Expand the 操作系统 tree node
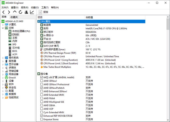This screenshot has width=170, height=122. [x=3, y=58]
